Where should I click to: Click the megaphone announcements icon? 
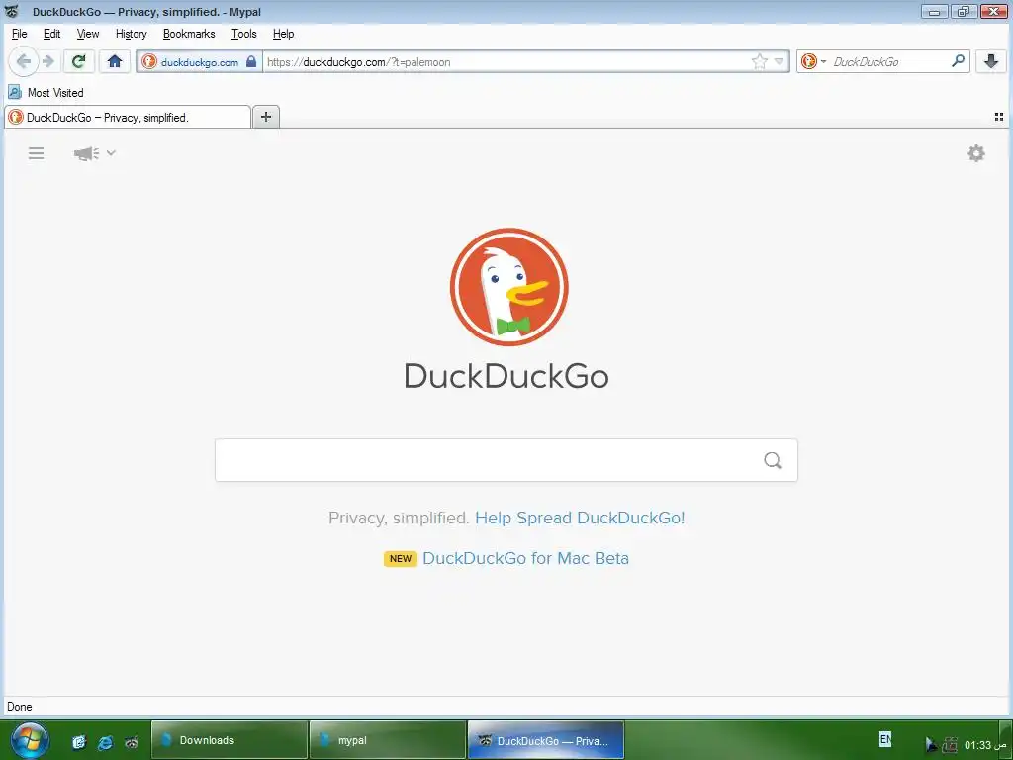pos(86,153)
